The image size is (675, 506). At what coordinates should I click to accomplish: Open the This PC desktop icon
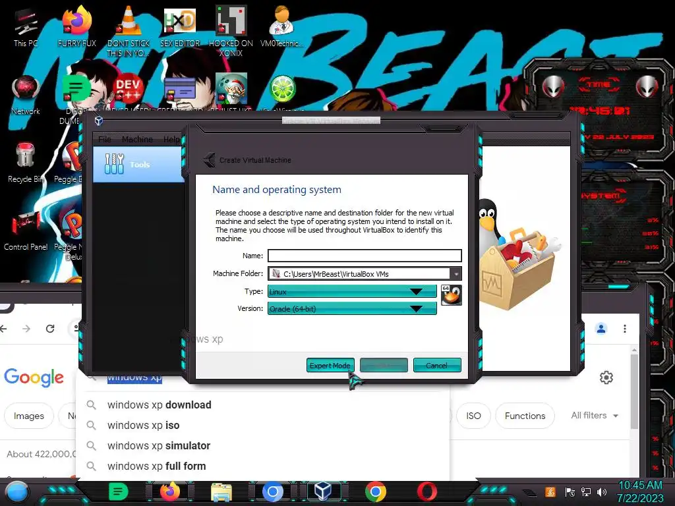pyautogui.click(x=26, y=28)
